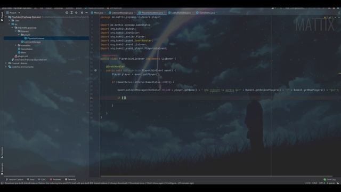Click the Project panel horizontal scrollbar
Viewport: 341px width, 192px height.
click(x=39, y=177)
